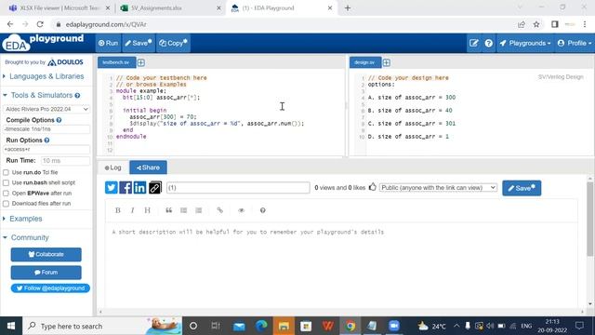Show help for Run Options

click(x=46, y=141)
